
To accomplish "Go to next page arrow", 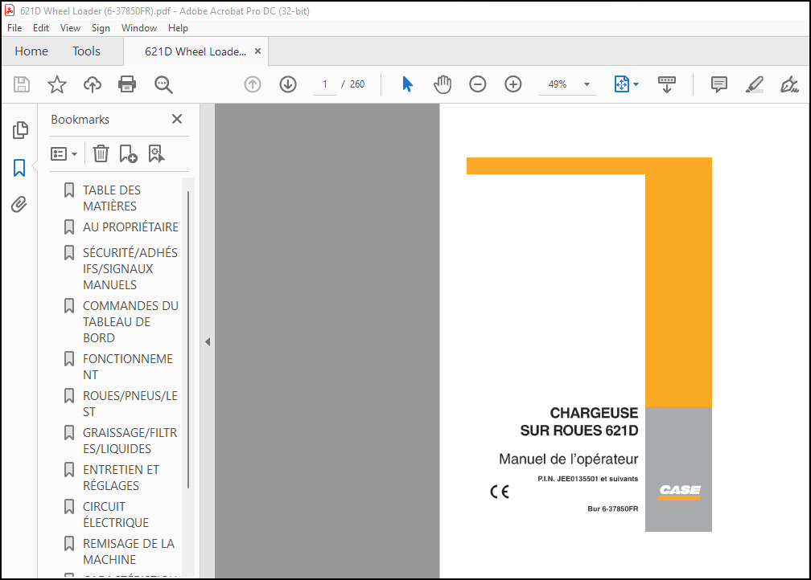I will pyautogui.click(x=288, y=84).
